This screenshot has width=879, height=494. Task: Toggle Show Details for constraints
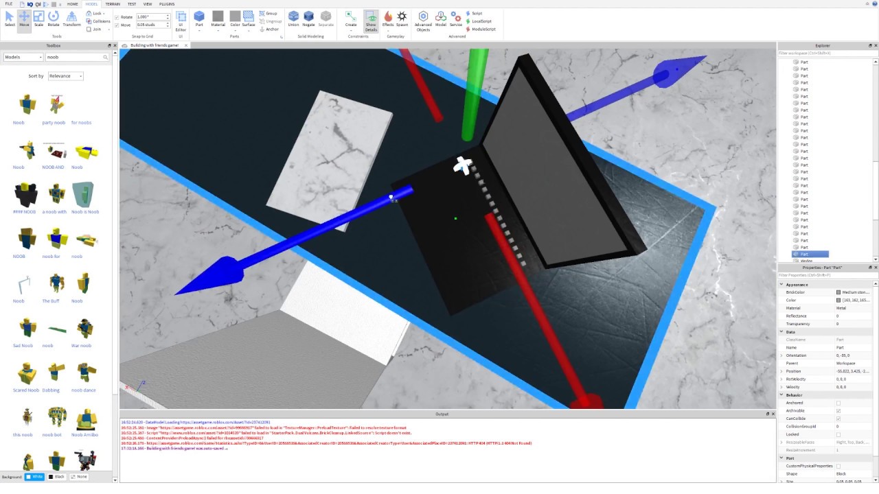point(371,21)
